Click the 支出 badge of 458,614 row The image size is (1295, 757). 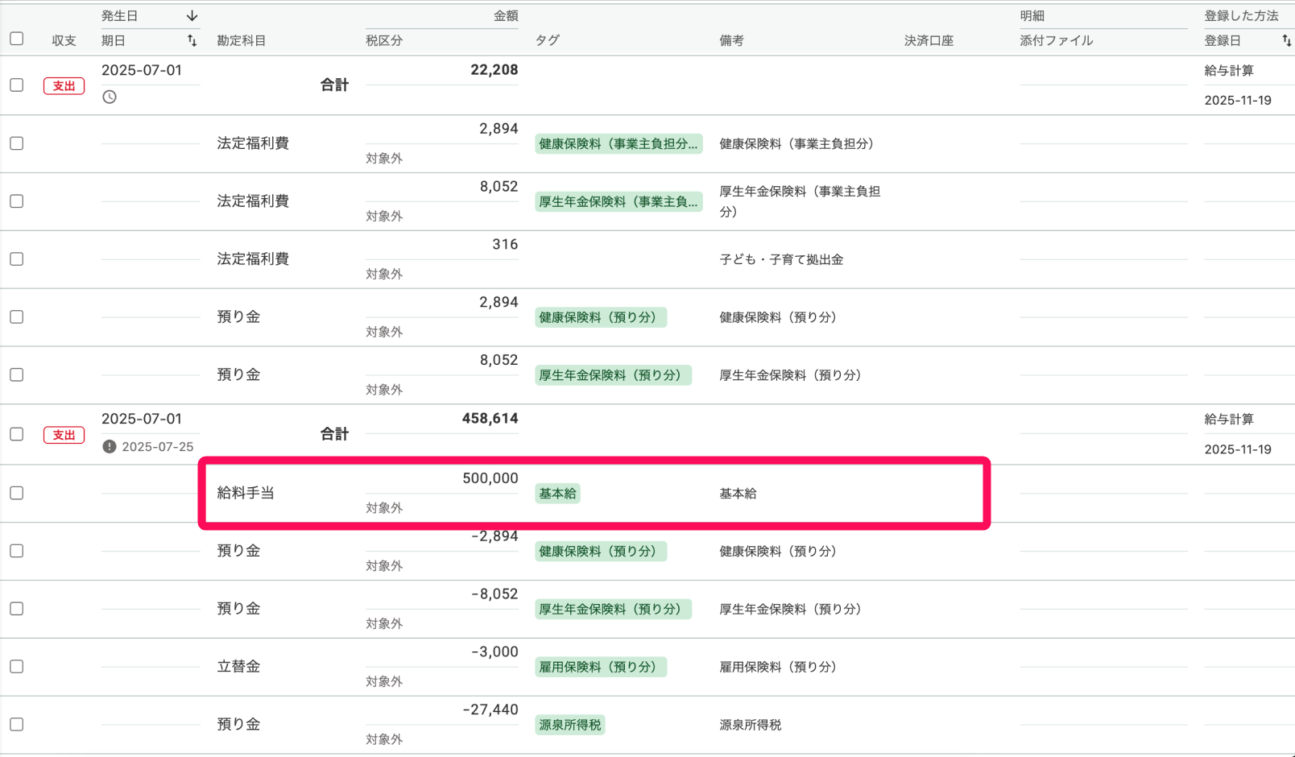64,435
